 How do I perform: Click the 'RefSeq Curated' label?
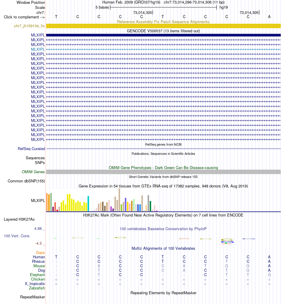coord(31,149)
